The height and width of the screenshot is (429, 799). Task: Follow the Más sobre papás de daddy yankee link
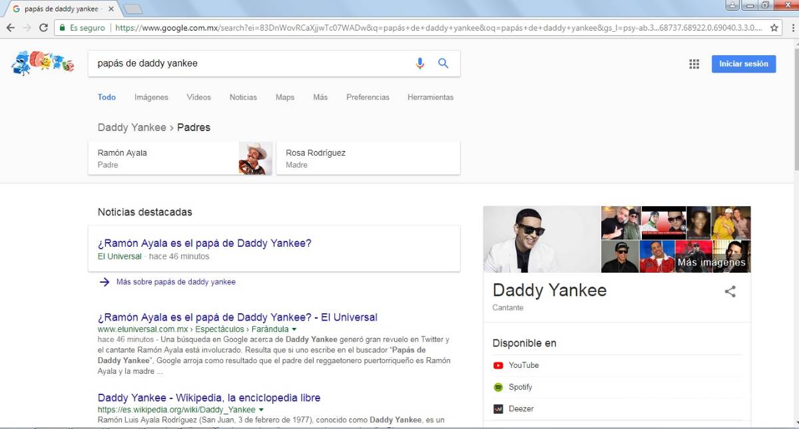coord(176,282)
